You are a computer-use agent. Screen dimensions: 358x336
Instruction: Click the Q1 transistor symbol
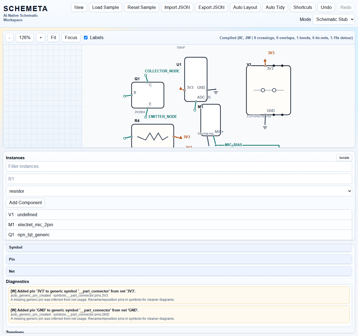click(x=148, y=95)
